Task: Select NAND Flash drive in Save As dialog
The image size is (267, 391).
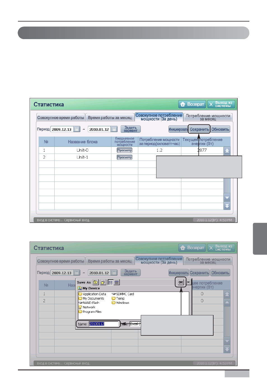Action: point(89,303)
